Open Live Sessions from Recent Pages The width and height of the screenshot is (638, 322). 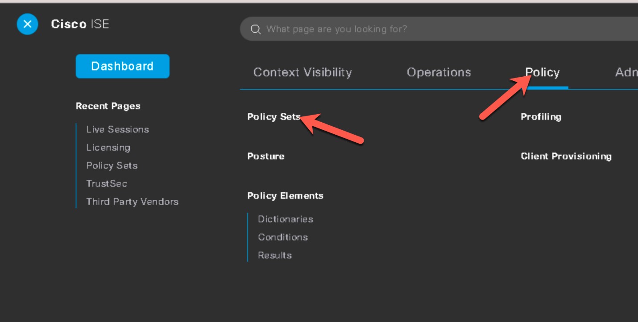click(118, 129)
